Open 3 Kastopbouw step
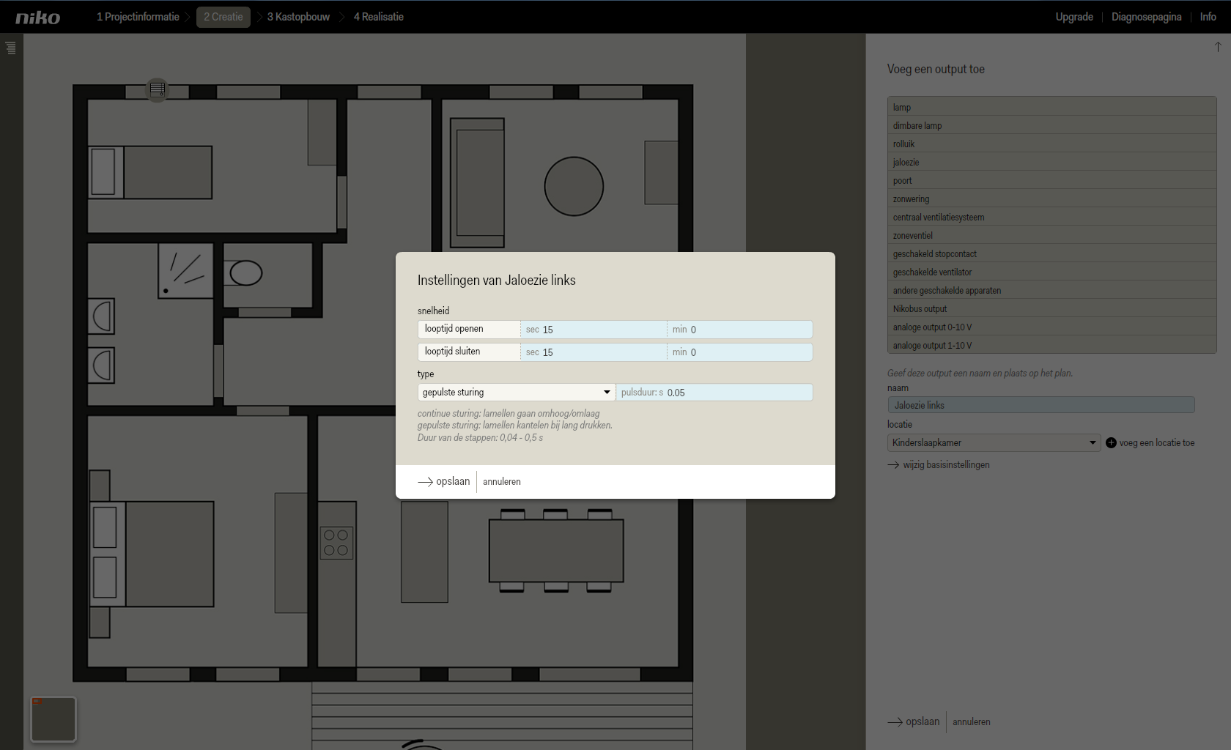This screenshot has height=750, width=1231. (x=298, y=17)
